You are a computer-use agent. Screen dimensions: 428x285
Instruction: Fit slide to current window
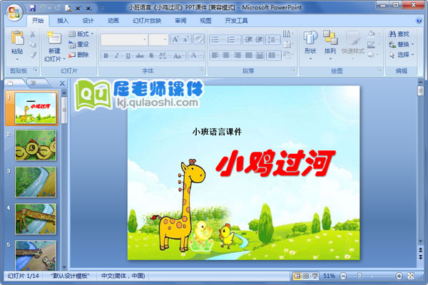click(411, 276)
